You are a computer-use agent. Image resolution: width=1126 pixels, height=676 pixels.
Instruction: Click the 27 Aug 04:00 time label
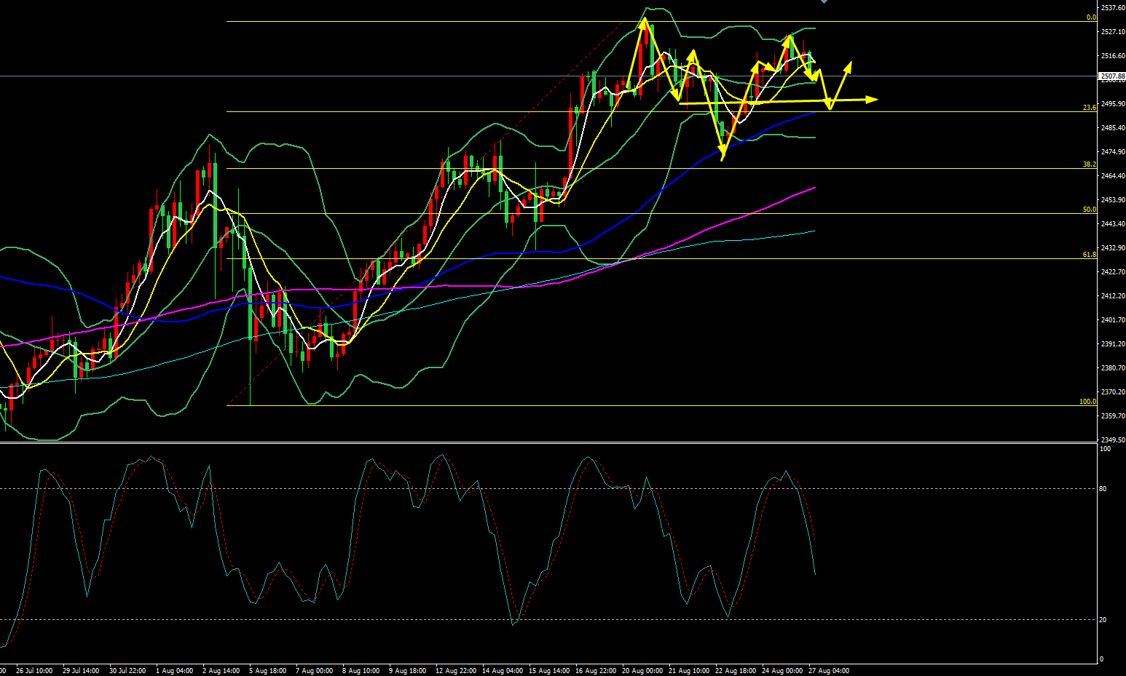point(829,671)
